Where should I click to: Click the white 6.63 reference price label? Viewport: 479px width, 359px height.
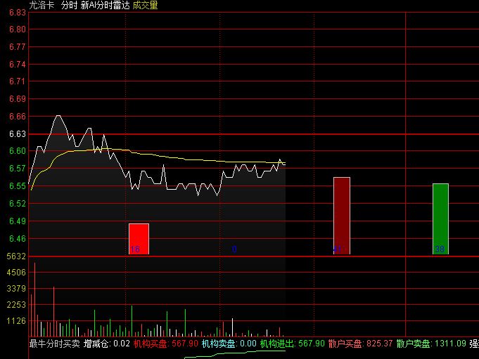(x=18, y=134)
